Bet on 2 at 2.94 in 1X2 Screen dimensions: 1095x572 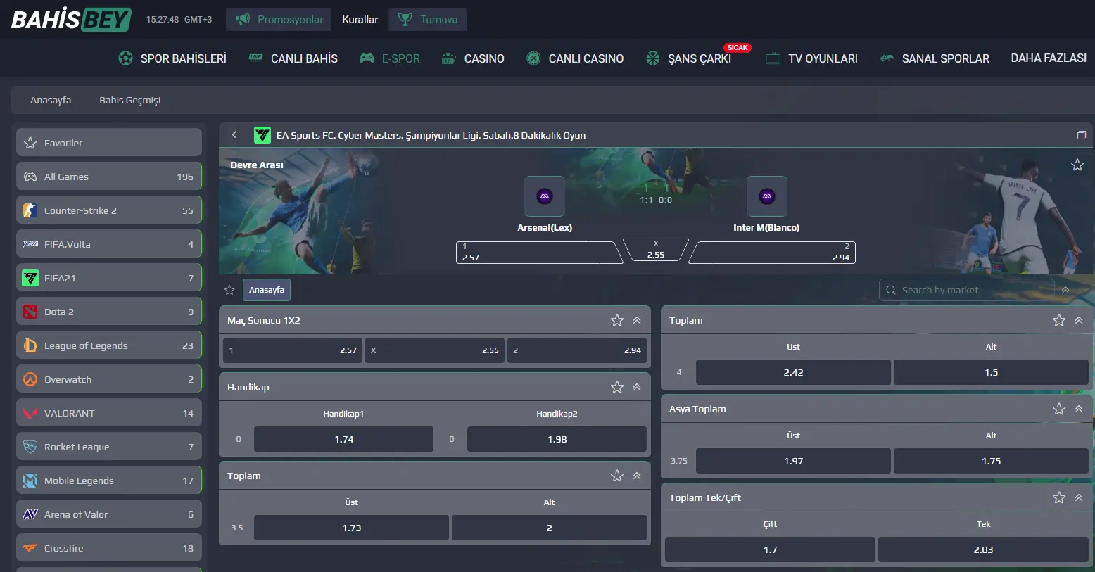577,350
